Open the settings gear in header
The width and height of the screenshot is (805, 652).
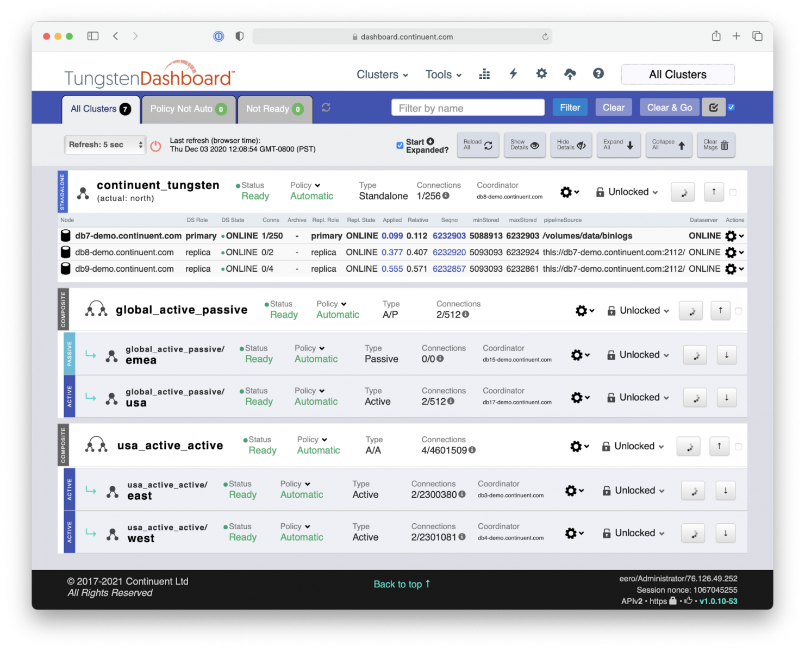pos(541,73)
